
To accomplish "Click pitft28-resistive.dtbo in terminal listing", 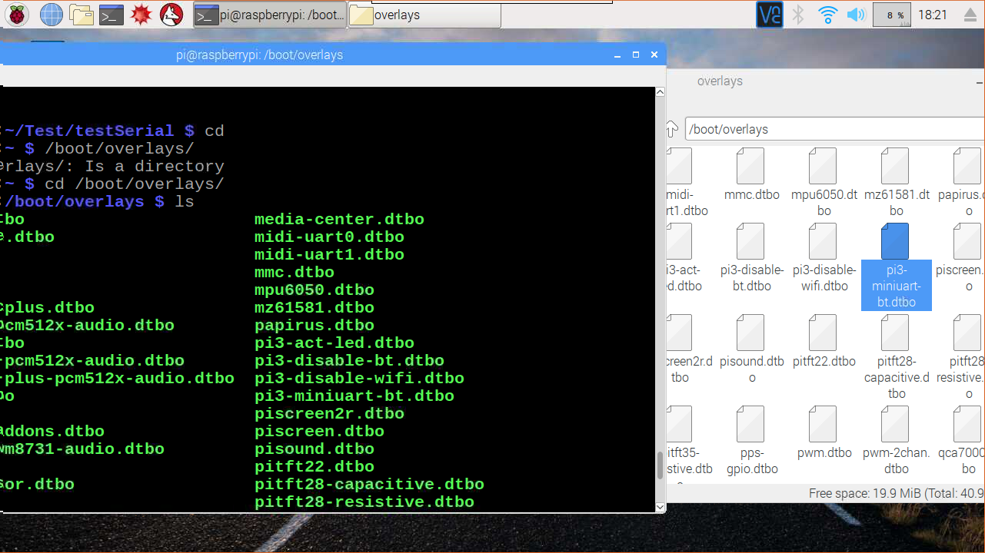I will (364, 502).
